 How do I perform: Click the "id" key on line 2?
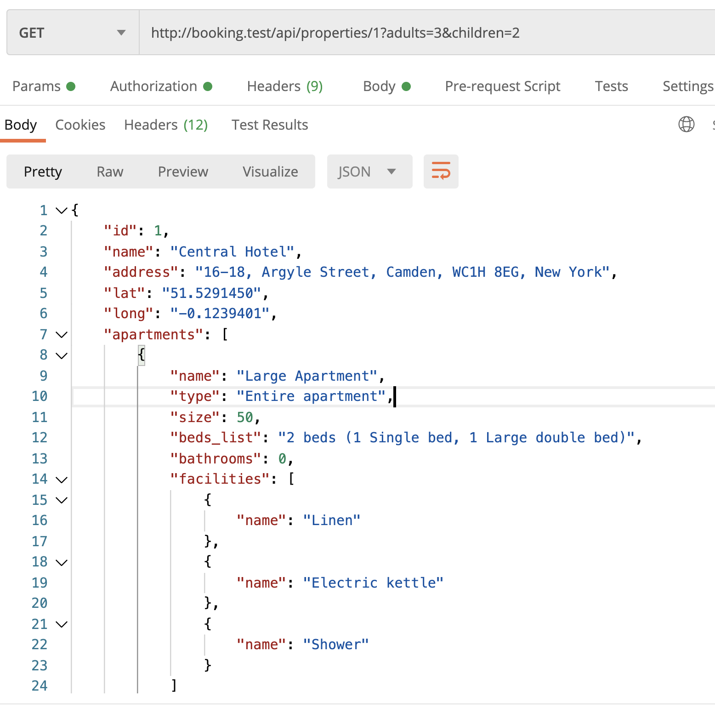(x=120, y=231)
